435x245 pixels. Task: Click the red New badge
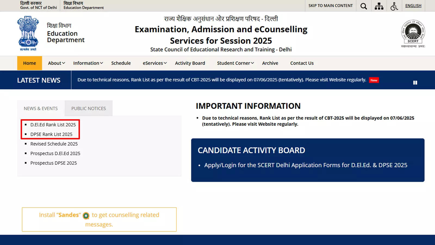(x=374, y=80)
